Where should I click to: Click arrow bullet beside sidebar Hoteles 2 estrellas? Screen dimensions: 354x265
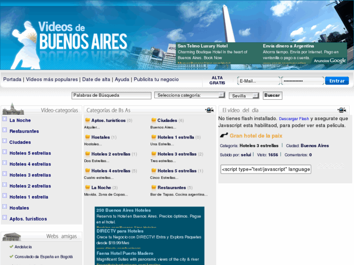(x=4, y=184)
